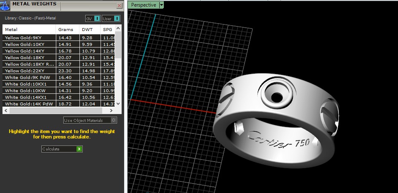Screen dimensions: 398x193
Task: Click the vertical scrollbar thumb
Action: tap(118, 45)
